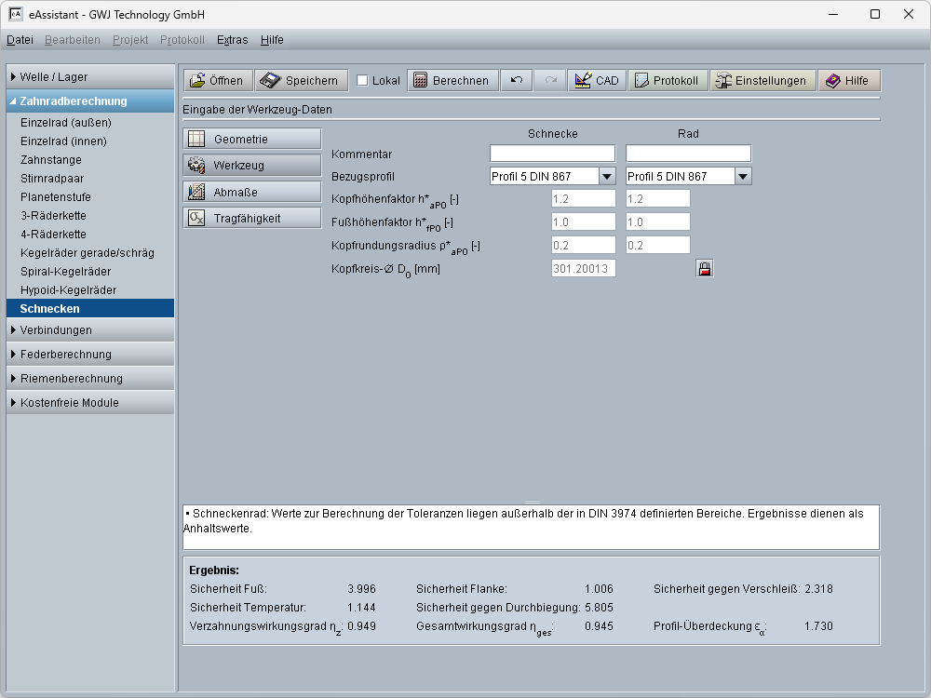The width and height of the screenshot is (931, 698).
Task: Open Einstellungen settings button
Action: 761,81
